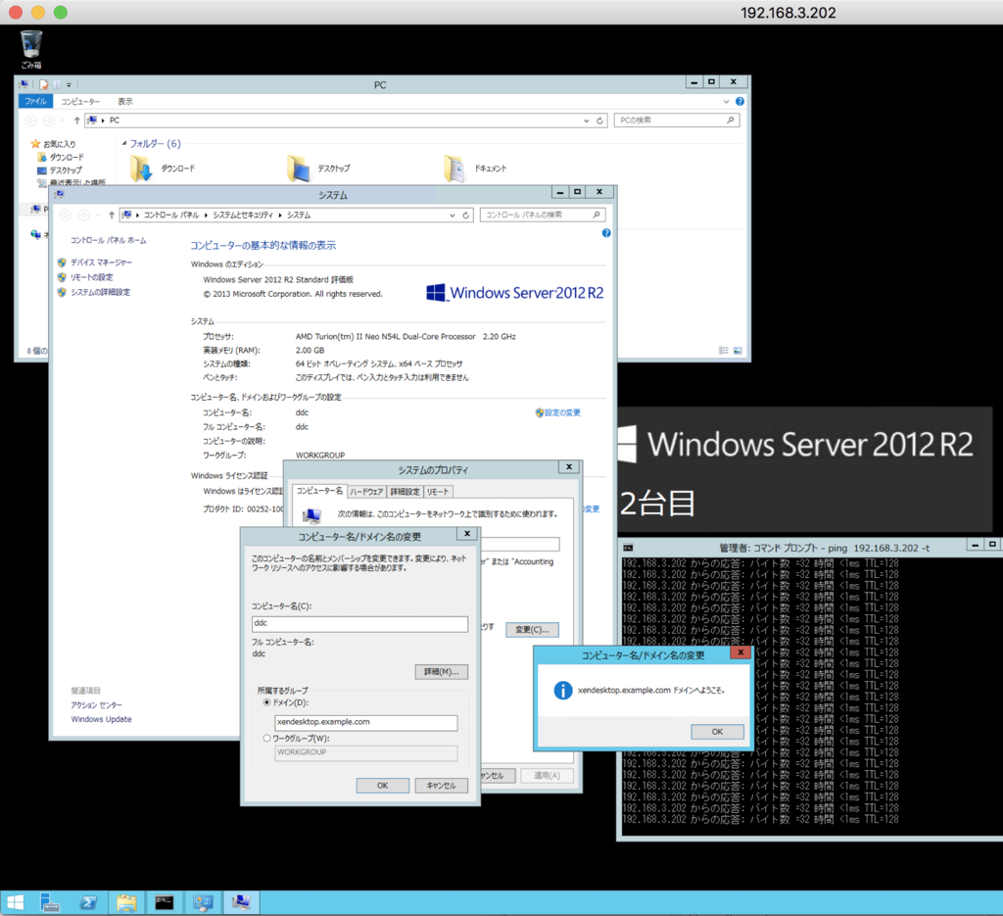Viewport: 1003px width, 916px height.
Task: Go up one level in PC window
Action: click(76, 121)
